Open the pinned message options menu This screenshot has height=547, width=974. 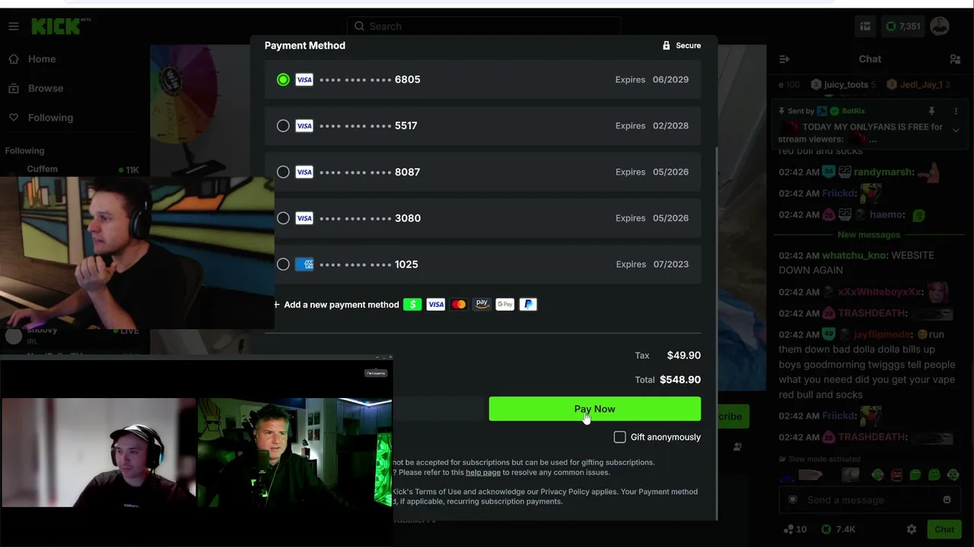click(x=956, y=111)
